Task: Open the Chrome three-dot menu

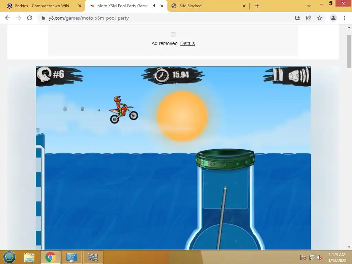Action: click(344, 18)
